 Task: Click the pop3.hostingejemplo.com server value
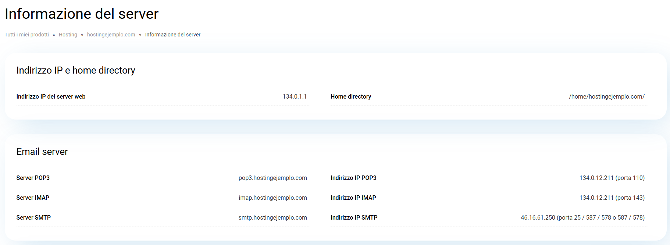(272, 178)
